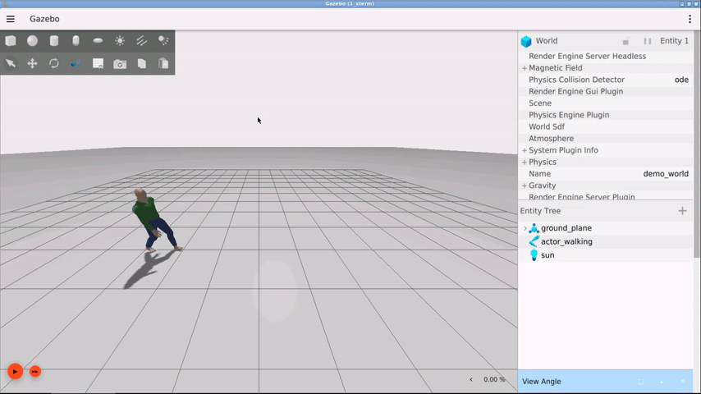This screenshot has height=394, width=701.
Task: Expand System Plugin Info
Action: pyautogui.click(x=524, y=150)
